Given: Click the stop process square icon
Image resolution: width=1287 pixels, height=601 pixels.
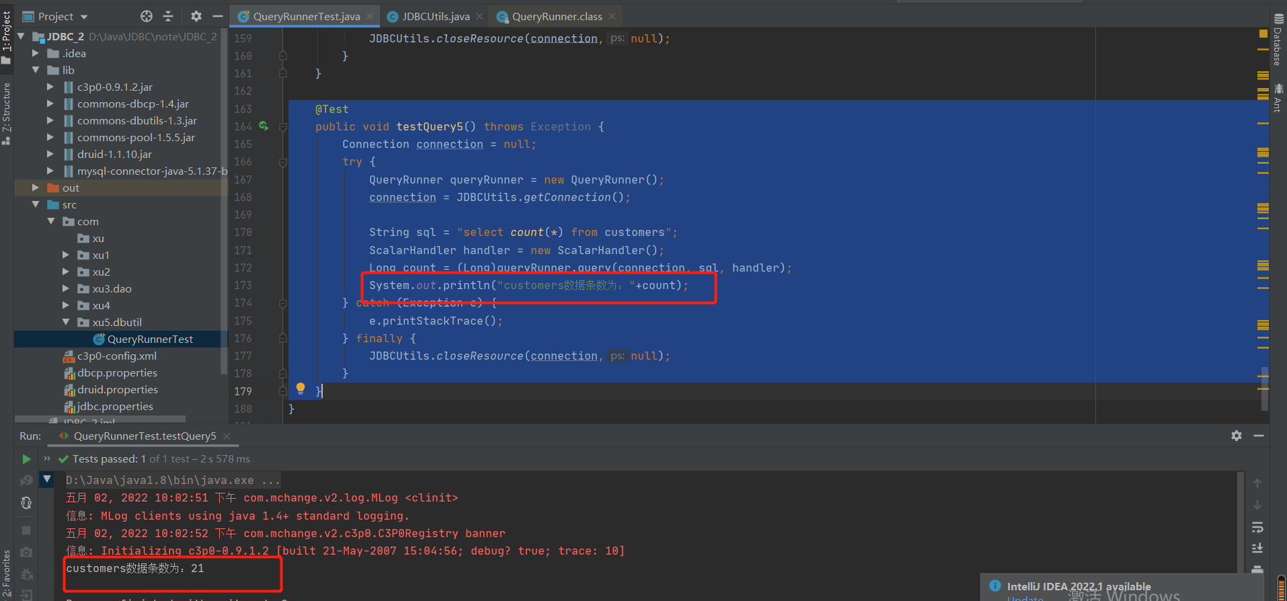Looking at the screenshot, I should click(x=26, y=530).
